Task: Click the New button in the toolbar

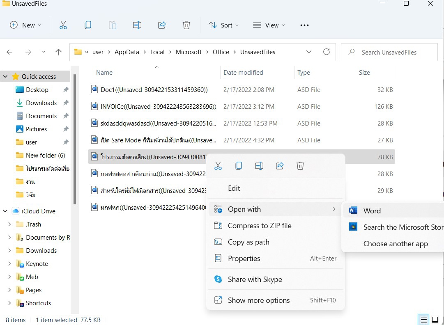Action: click(25, 25)
